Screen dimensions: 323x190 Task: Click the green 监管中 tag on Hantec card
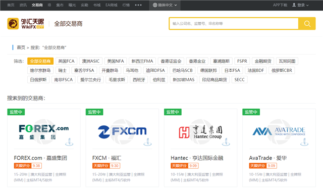[x=173, y=112]
